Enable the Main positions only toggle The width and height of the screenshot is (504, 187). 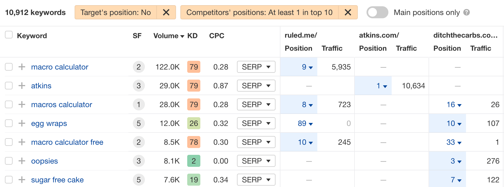pos(377,12)
